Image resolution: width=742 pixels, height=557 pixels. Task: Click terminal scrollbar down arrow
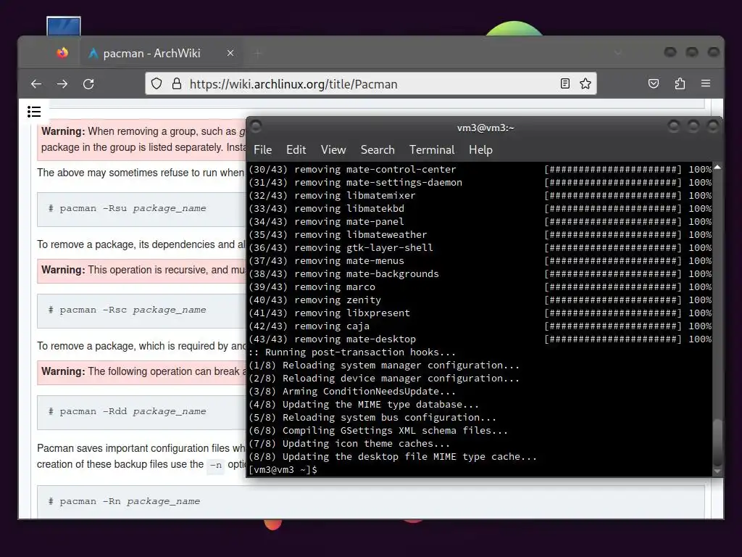pyautogui.click(x=717, y=471)
